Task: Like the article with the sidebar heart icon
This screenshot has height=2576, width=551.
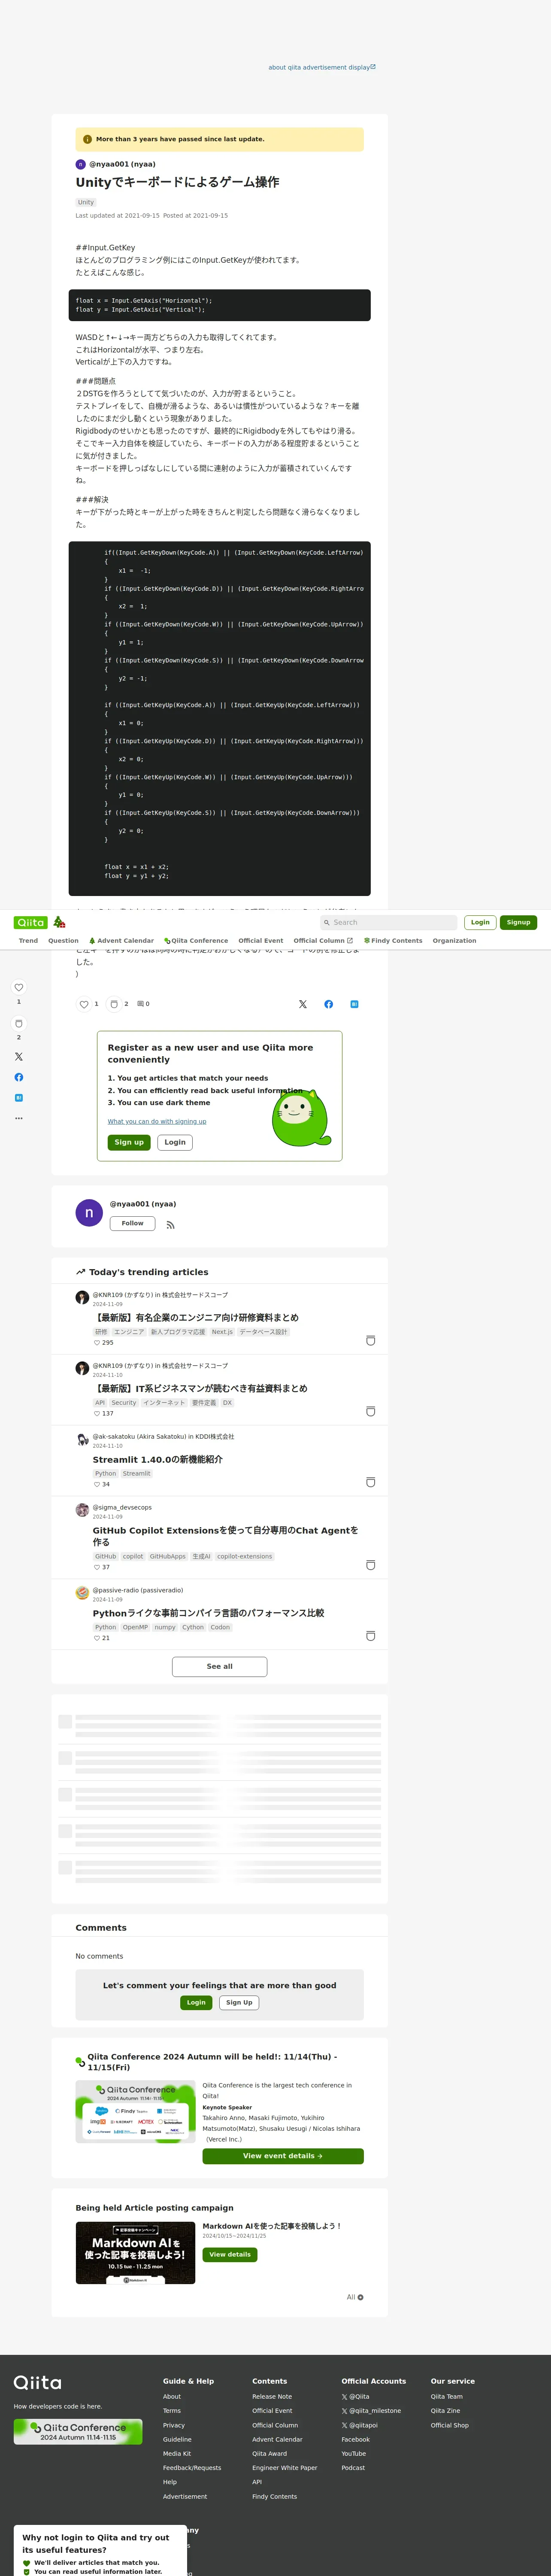Action: [x=18, y=988]
